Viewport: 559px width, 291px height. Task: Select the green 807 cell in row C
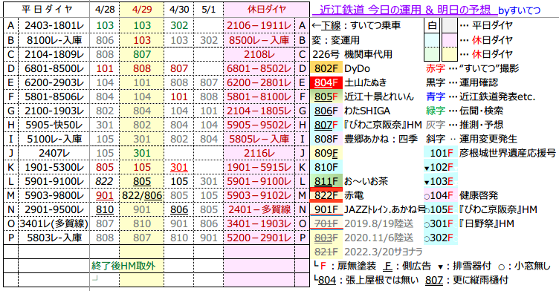142,54
